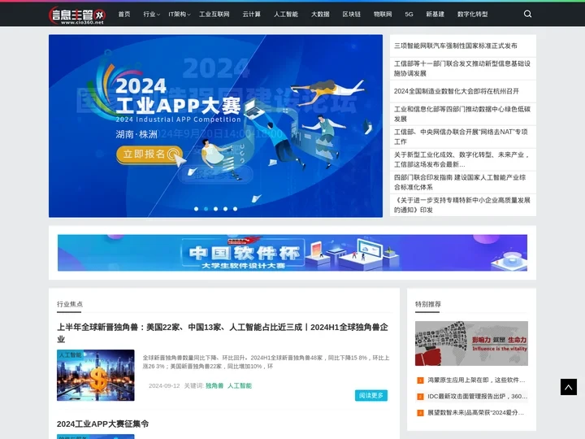Select fourth carousel dot indicator
This screenshot has width=585, height=439.
tap(225, 209)
